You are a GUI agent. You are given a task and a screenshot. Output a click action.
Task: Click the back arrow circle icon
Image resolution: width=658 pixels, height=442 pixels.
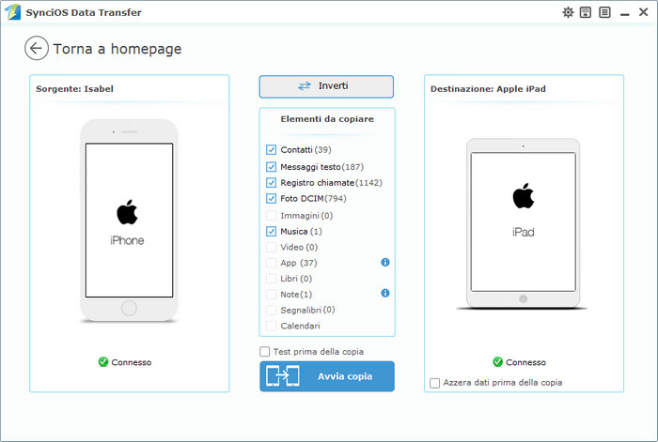pyautogui.click(x=37, y=48)
